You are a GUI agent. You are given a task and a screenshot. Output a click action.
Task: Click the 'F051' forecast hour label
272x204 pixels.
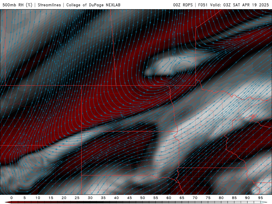coord(203,5)
